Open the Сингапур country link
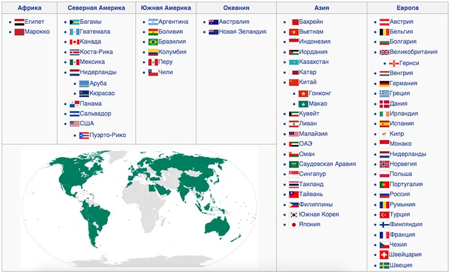Screen dimensions: 451x272 click(x=312, y=174)
